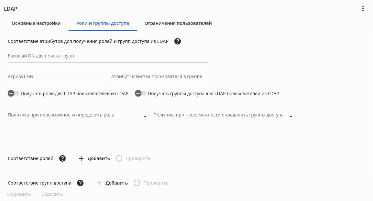Enable getting roles for LDAP users
This screenshot has height=201, width=373.
(x=14, y=94)
